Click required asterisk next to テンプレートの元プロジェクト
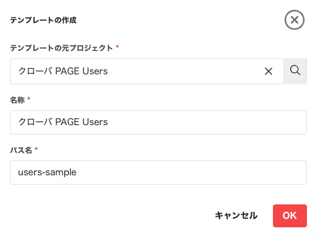The width and height of the screenshot is (315, 236). pos(117,46)
